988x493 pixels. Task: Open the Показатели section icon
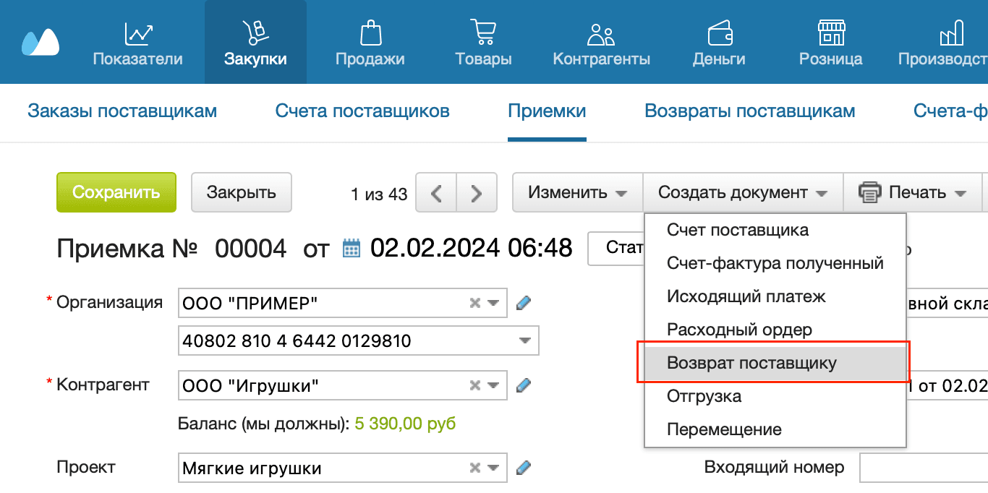[137, 33]
